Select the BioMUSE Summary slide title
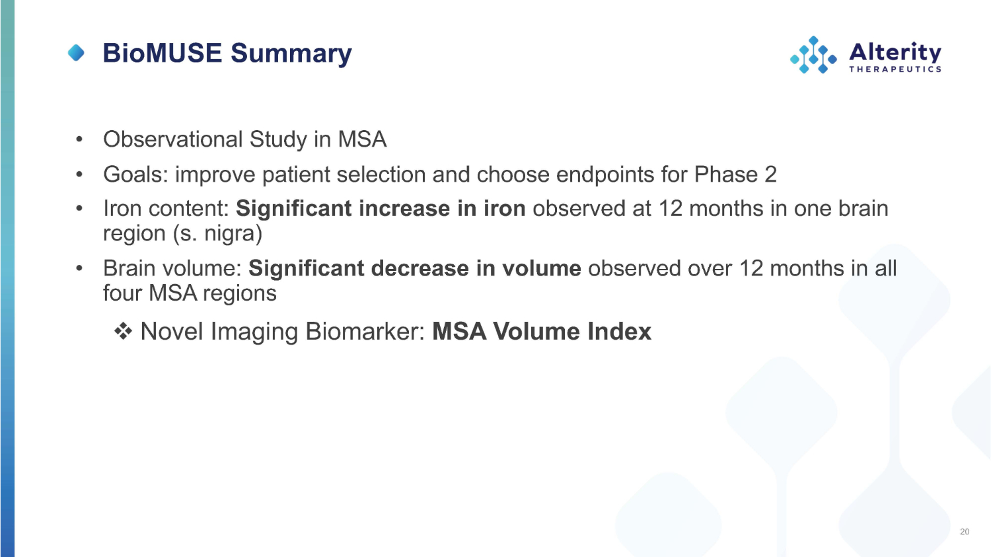Viewport: 991px width, 557px height. point(227,53)
